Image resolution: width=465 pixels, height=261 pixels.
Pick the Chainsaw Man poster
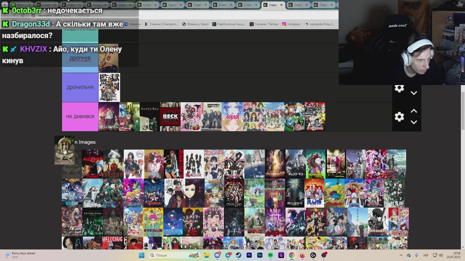pos(295,164)
